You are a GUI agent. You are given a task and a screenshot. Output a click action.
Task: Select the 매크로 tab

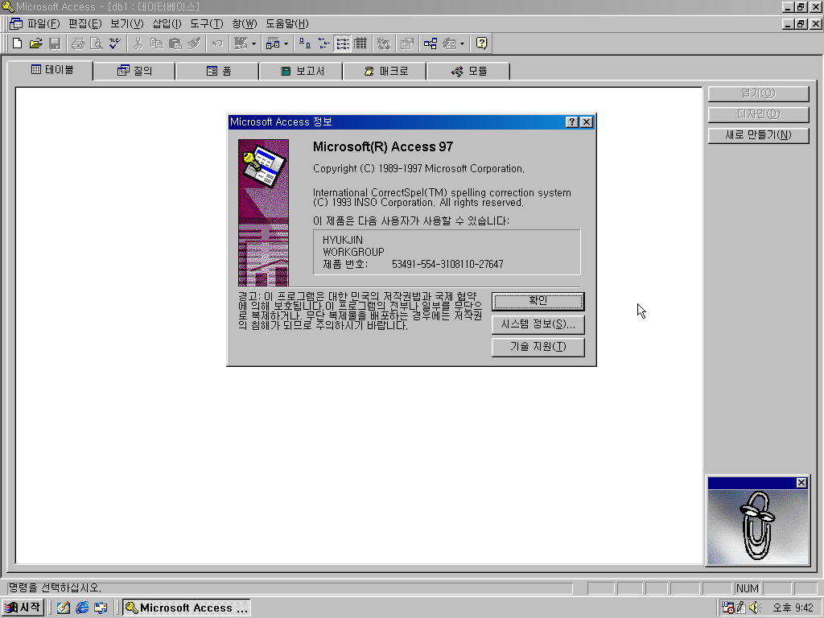[x=385, y=71]
